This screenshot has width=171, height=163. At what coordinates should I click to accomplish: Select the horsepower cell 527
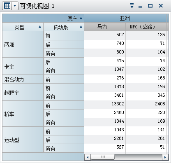[x=105, y=148]
